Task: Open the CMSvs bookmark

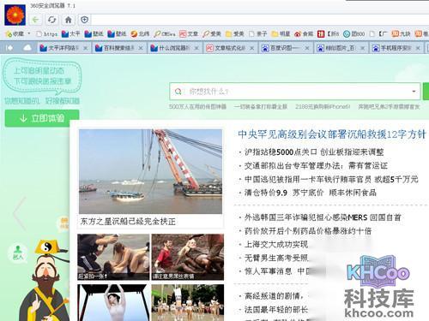Action: [165, 34]
